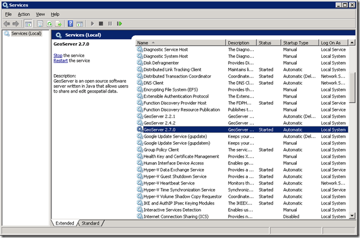Image resolution: width=360 pixels, height=238 pixels.
Task: Sort by the Log On As column header
Action: [334, 43]
